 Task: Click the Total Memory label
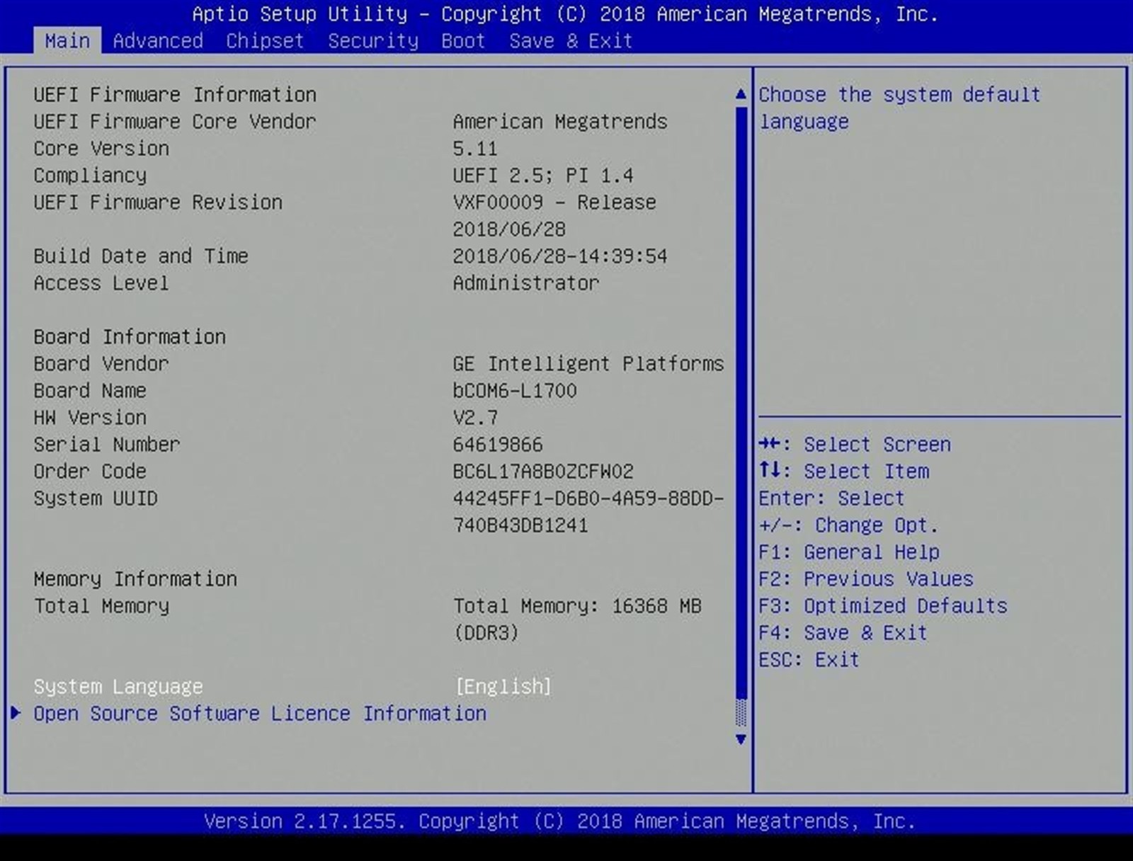point(101,605)
